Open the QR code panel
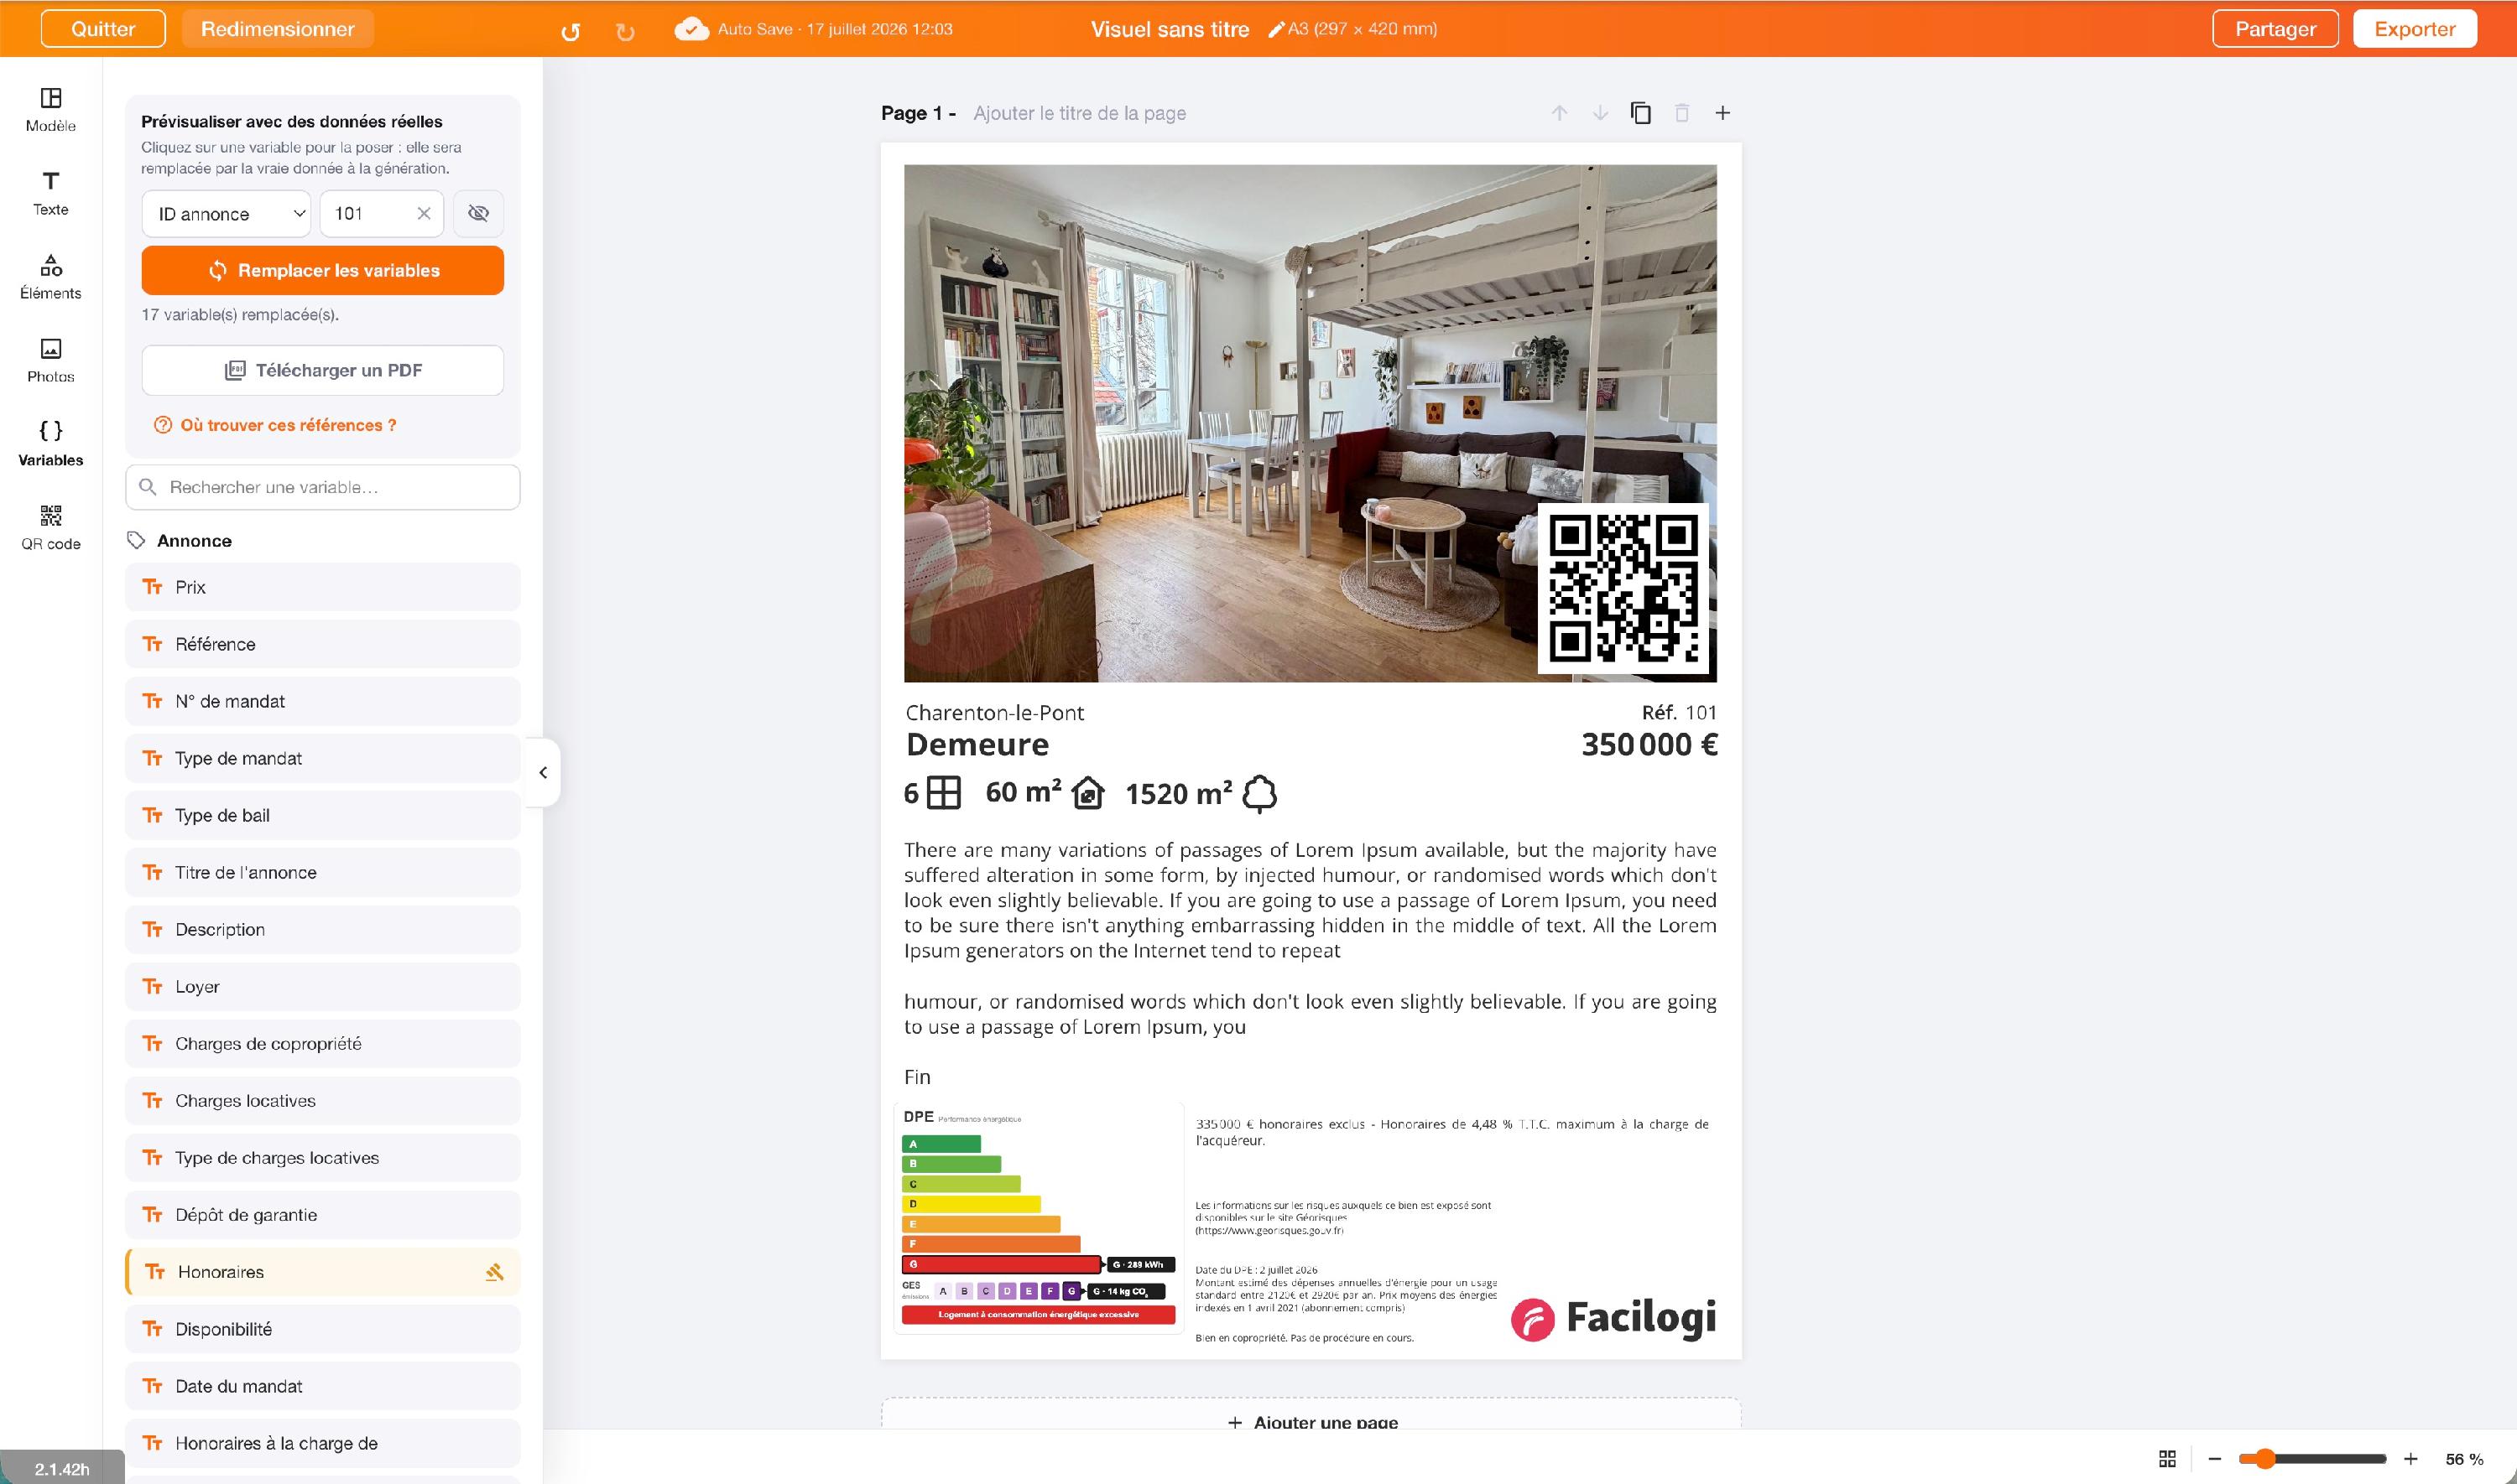 51,527
